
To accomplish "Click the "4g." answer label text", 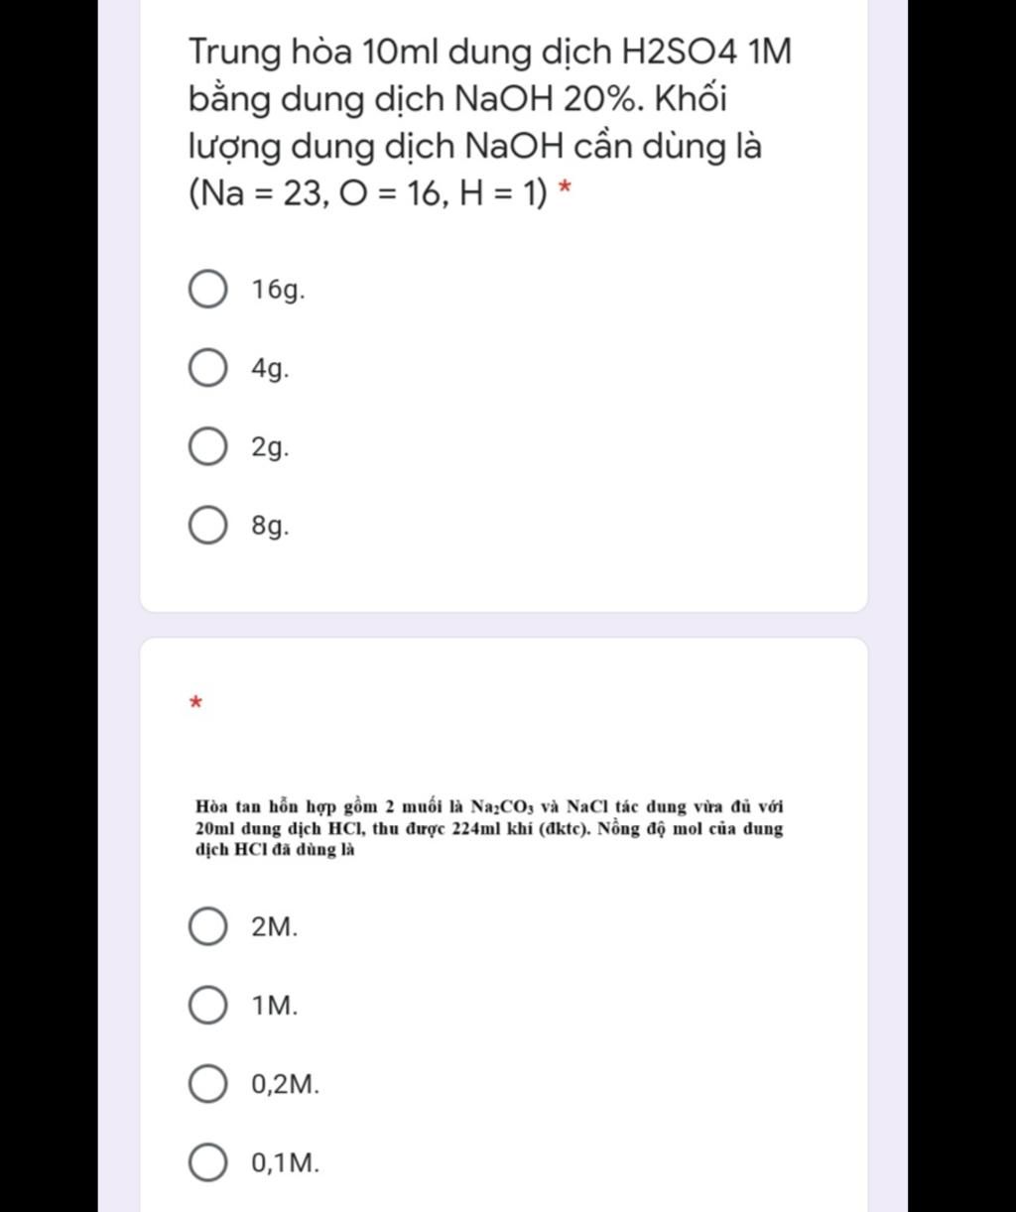I will [x=270, y=370].
